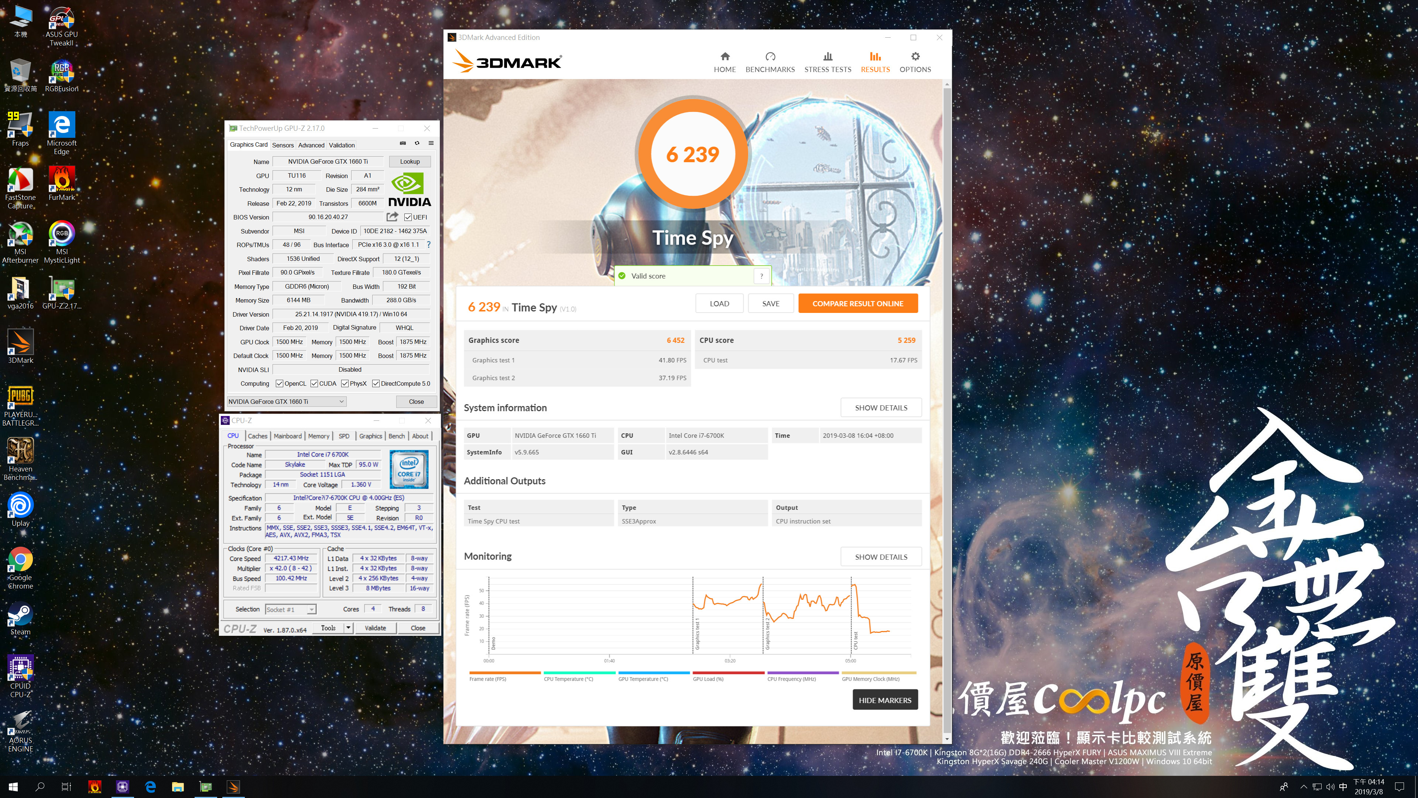
Task: Toggle the CUDA checkbox in GPU-Z
Action: (x=314, y=383)
